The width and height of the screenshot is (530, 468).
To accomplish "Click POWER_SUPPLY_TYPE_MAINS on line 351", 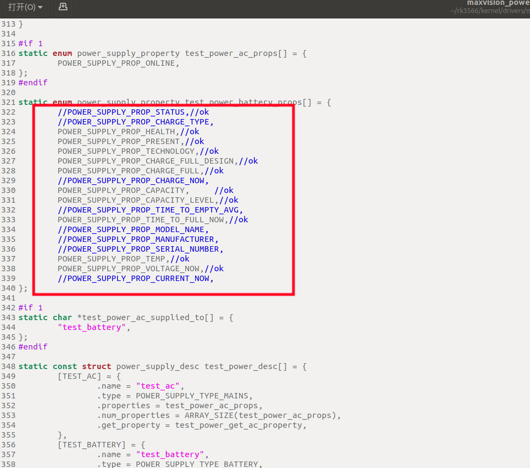I will [x=193, y=396].
